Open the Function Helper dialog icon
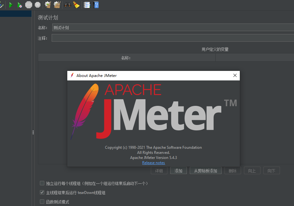 pos(86,5)
